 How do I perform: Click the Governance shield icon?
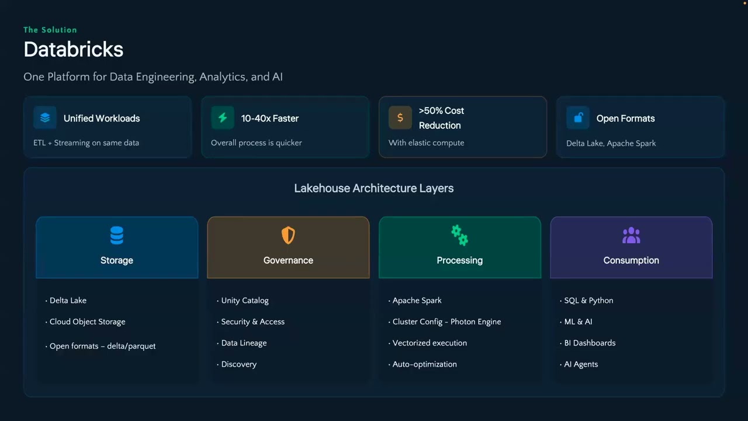(x=288, y=236)
